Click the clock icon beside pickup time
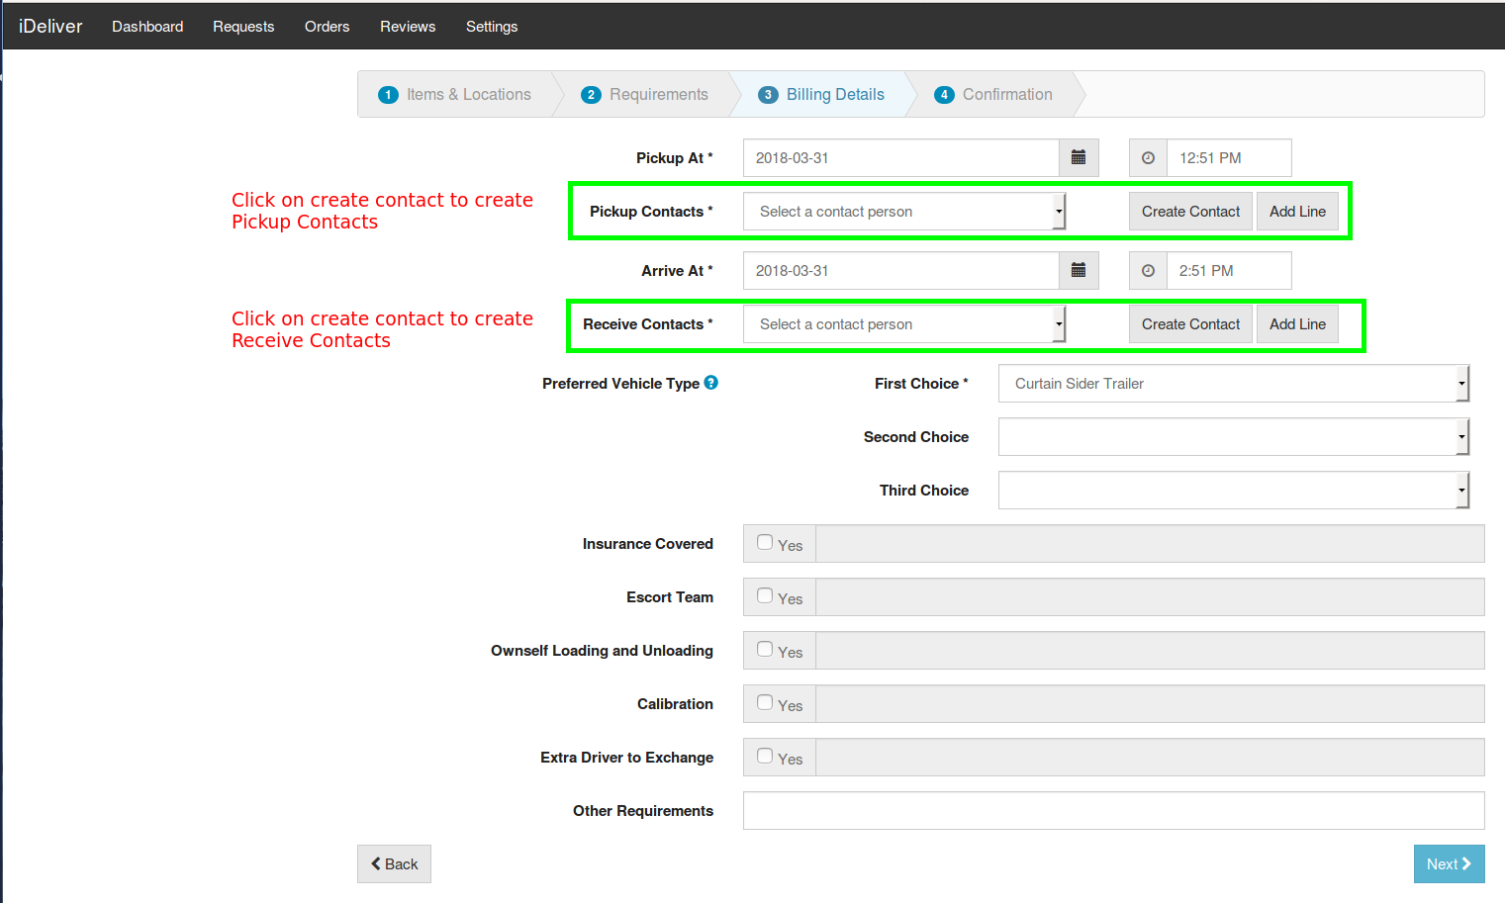This screenshot has height=903, width=1505. 1147,157
